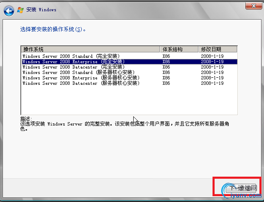264x202 pixels.
Task: Click 2008-1-19 in Datacenter 服务器核心安装 row
Action: pyautogui.click(x=212, y=83)
